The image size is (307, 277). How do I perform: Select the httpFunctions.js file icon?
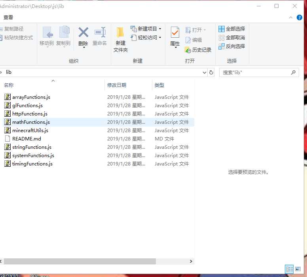point(8,113)
